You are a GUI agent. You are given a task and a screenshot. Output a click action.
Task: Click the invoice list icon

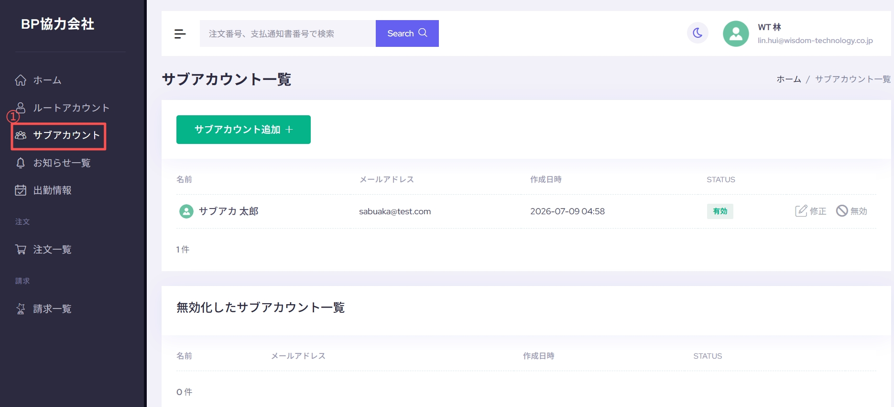(21, 309)
